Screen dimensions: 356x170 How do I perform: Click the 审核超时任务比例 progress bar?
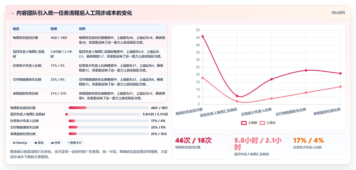(x=109, y=134)
